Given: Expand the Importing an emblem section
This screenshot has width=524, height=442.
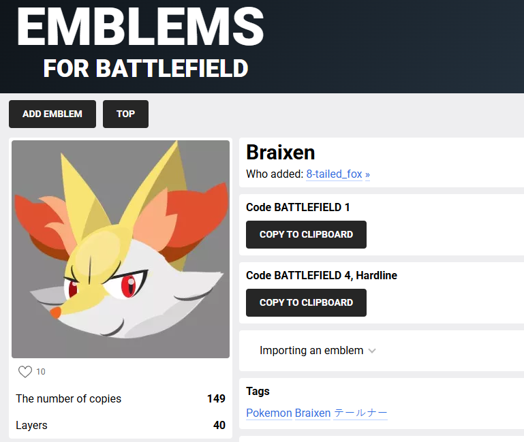Looking at the screenshot, I should pos(311,351).
